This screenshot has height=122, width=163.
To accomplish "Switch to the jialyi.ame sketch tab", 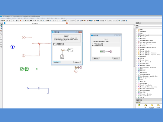I will pyautogui.click(x=36, y=23).
